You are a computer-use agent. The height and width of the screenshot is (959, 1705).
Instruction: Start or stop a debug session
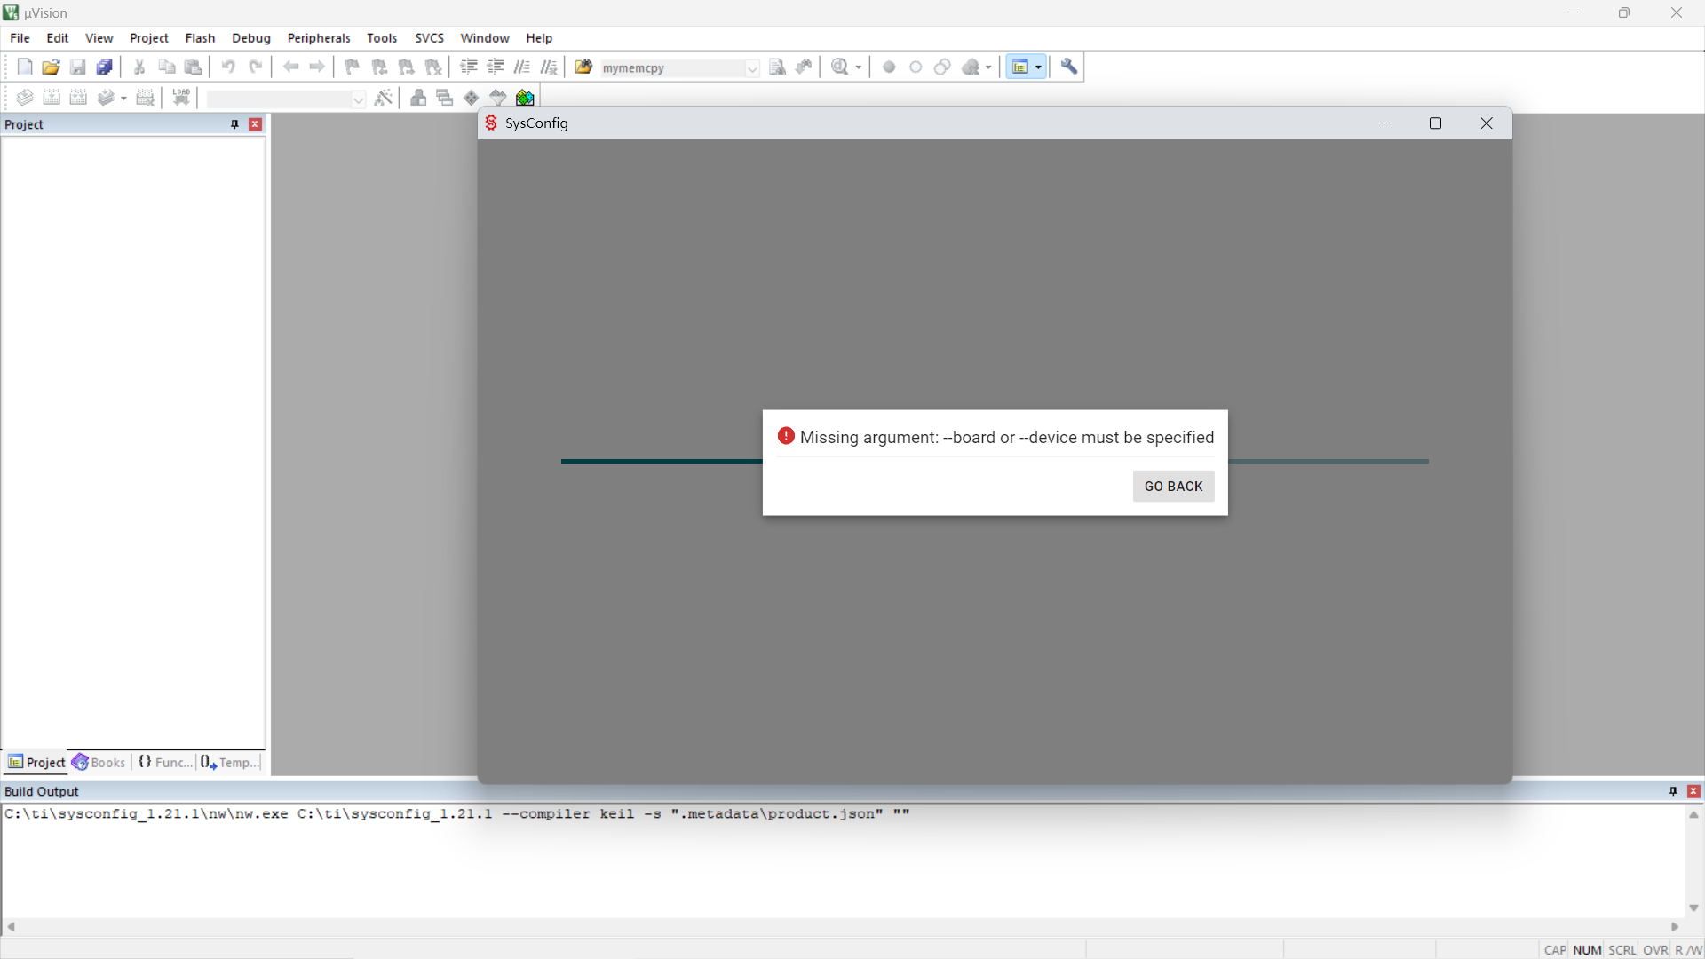pos(840,67)
